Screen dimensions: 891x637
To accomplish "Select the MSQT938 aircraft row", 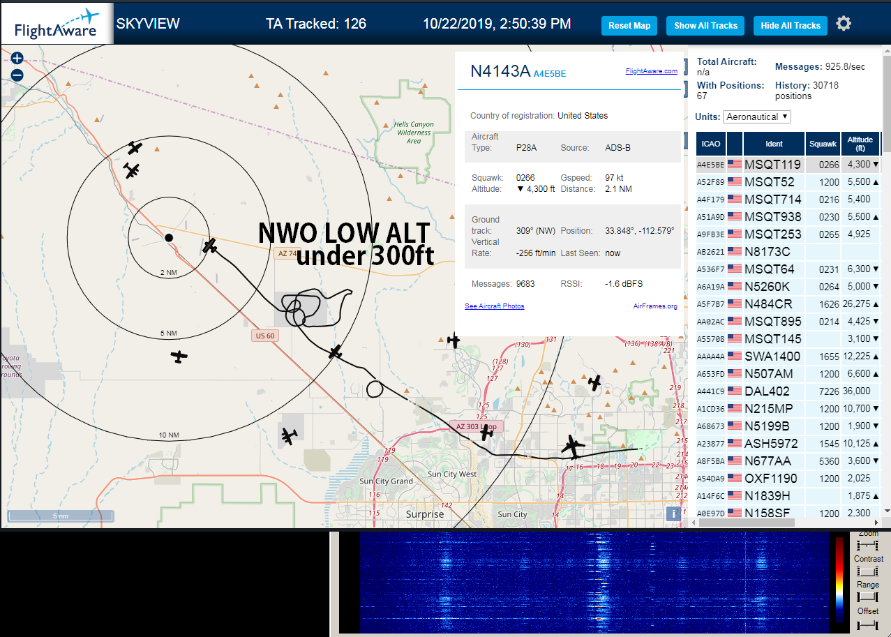I will (x=788, y=217).
